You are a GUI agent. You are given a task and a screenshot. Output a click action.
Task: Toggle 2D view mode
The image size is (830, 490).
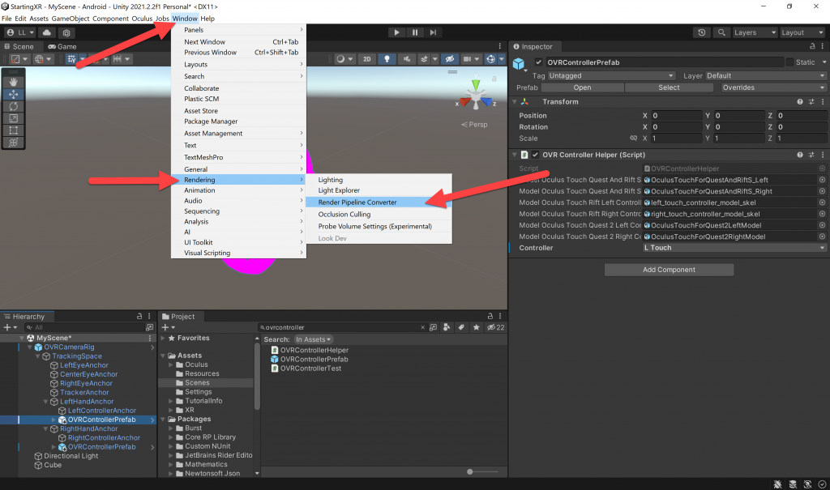(367, 59)
